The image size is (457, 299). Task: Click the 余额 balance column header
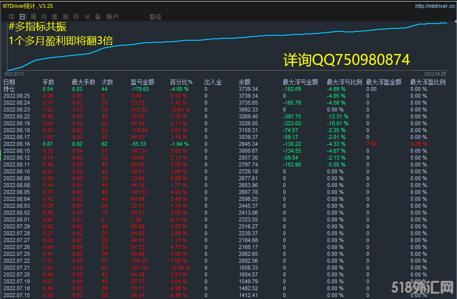pyautogui.click(x=244, y=82)
